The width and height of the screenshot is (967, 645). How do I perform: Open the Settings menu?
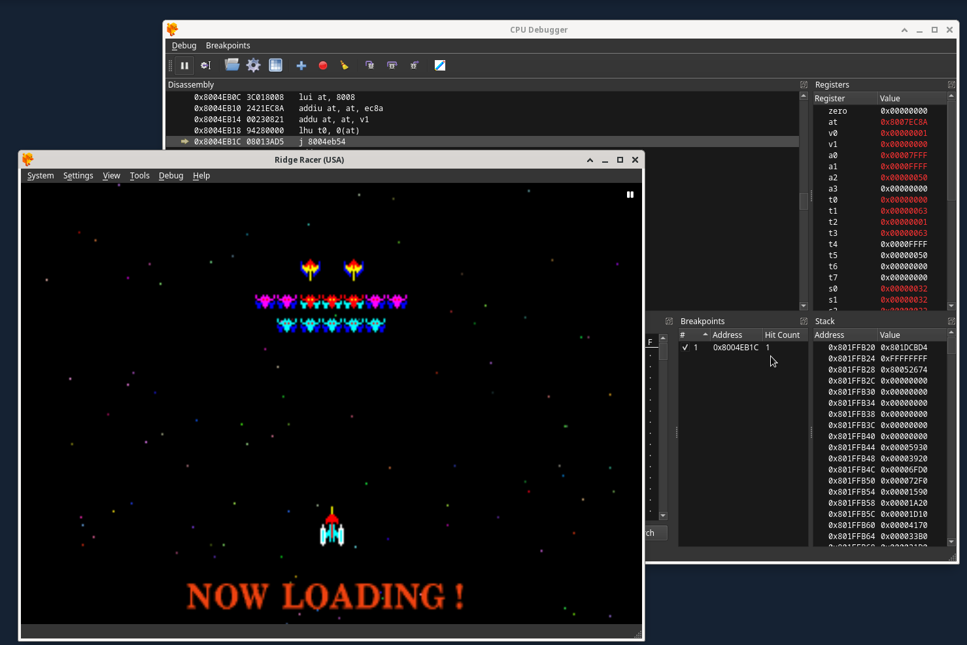78,176
